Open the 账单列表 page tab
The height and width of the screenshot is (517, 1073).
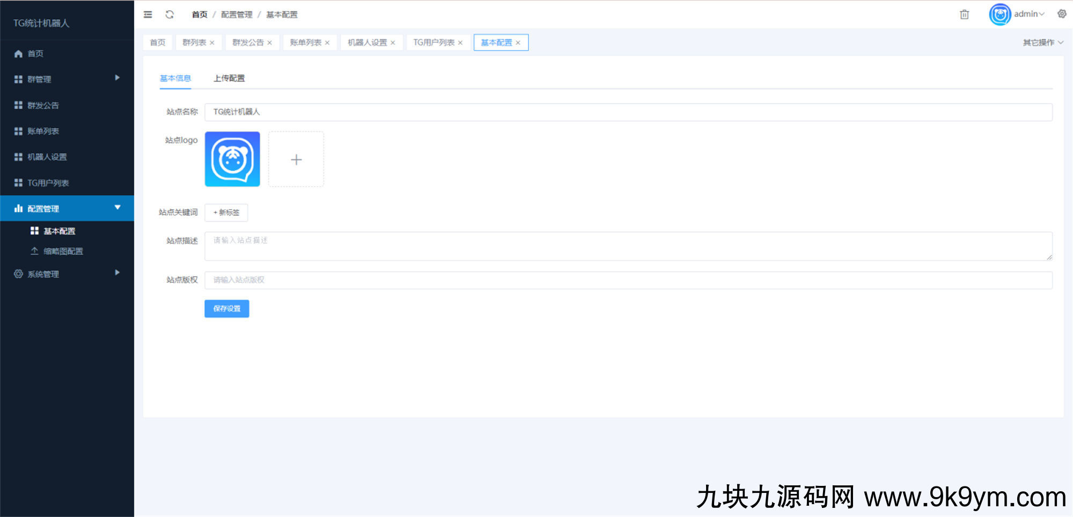click(x=305, y=42)
